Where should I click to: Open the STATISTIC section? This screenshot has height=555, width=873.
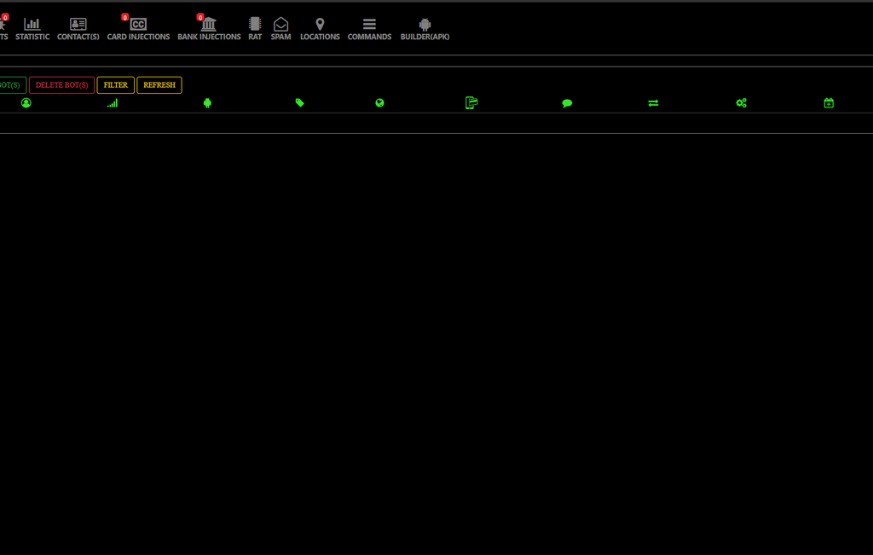pos(32,26)
